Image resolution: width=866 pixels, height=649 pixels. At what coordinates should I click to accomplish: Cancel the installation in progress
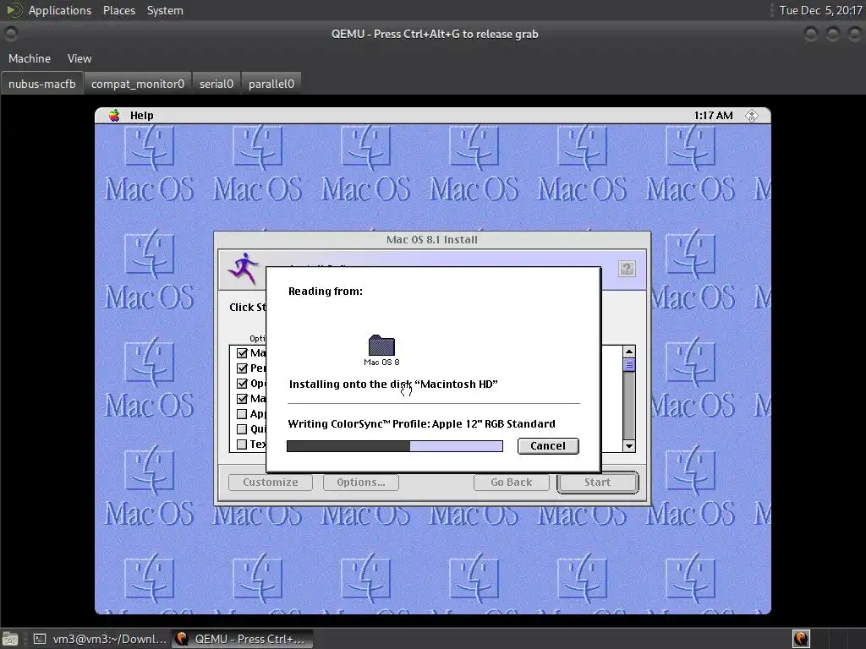(548, 446)
